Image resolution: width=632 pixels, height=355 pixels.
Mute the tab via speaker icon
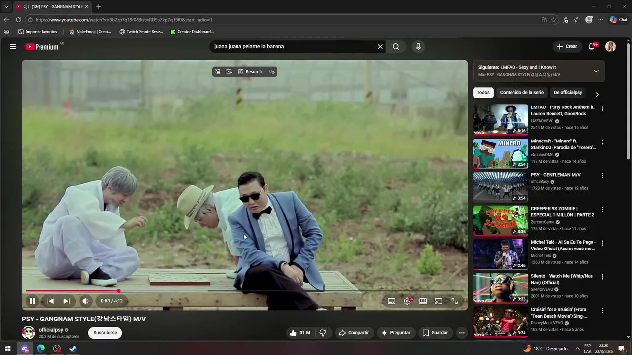pos(26,7)
